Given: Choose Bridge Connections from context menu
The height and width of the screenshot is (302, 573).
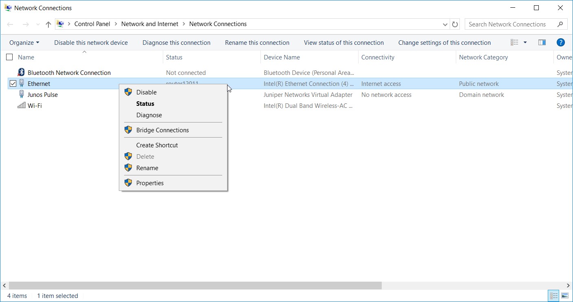Looking at the screenshot, I should click(x=173, y=130).
